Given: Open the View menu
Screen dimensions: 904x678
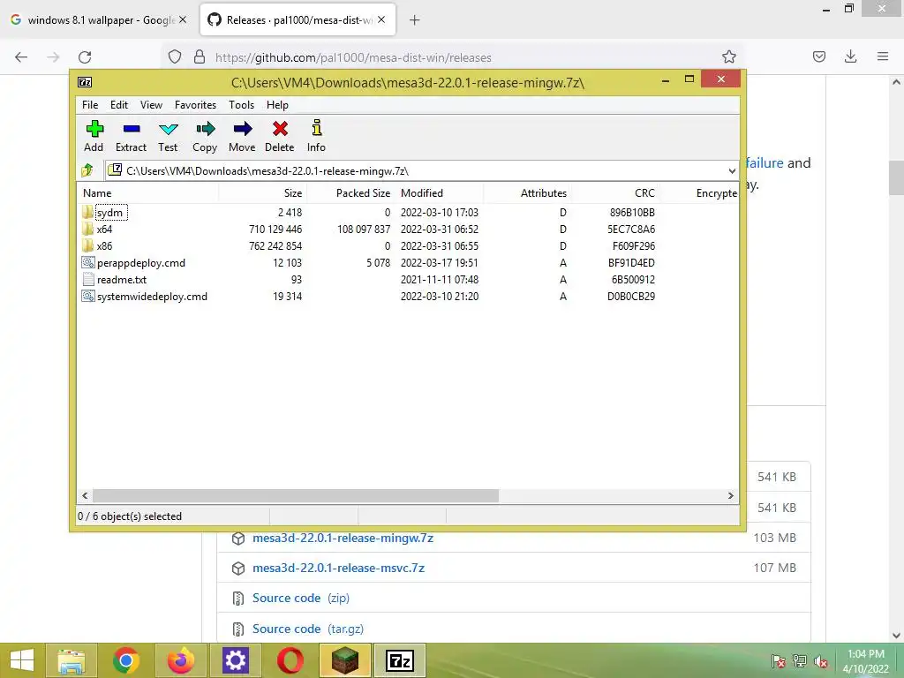Looking at the screenshot, I should (151, 105).
